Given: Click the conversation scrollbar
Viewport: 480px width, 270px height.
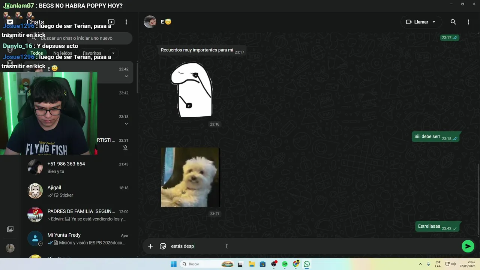Looking at the screenshot, I should tap(478, 199).
